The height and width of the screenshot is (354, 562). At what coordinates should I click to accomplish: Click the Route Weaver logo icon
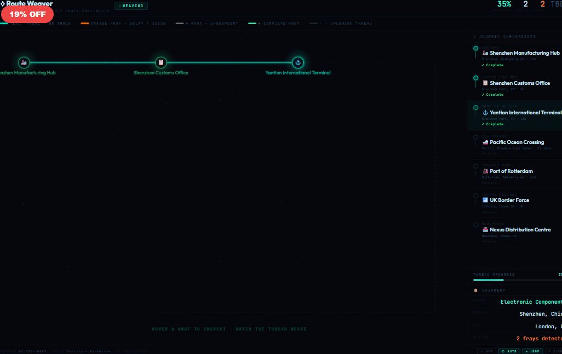click(3, 4)
